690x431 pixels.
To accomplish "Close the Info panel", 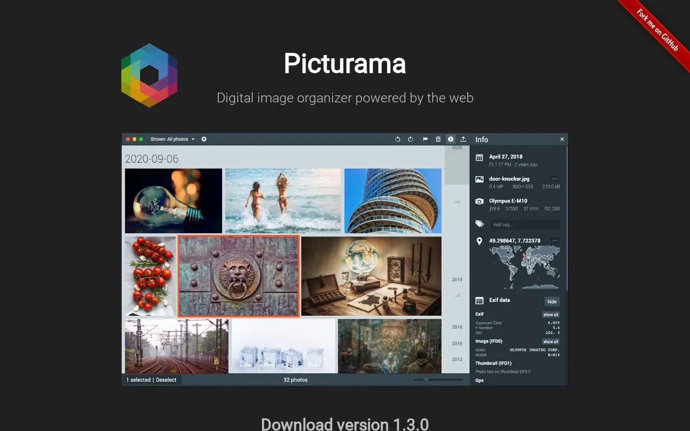I will 562,139.
